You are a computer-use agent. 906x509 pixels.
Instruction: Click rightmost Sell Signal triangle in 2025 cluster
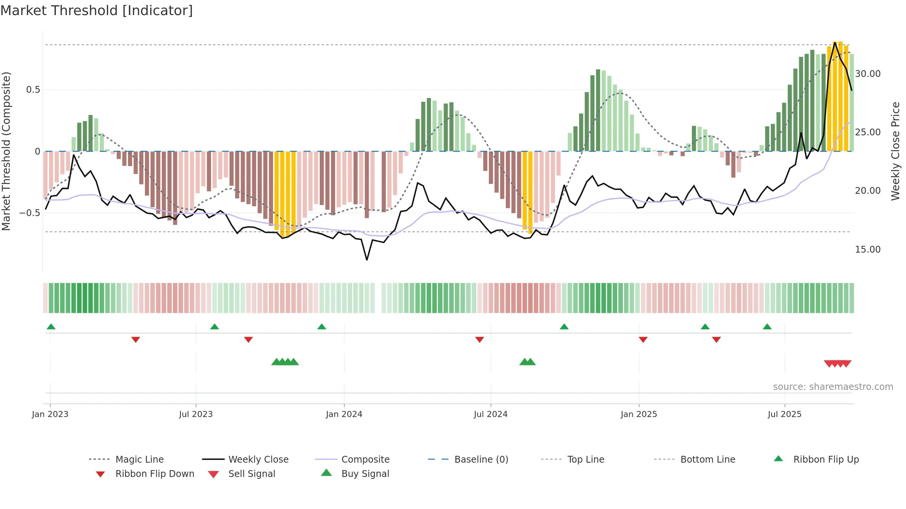(846, 364)
